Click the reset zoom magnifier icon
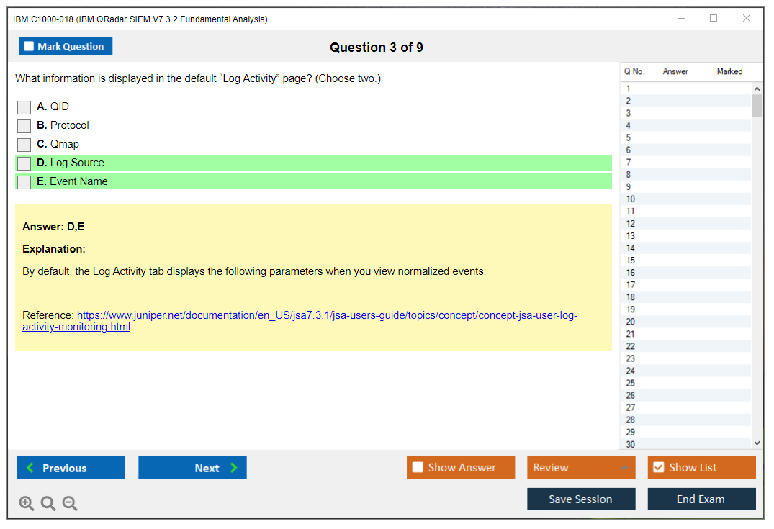 point(48,504)
